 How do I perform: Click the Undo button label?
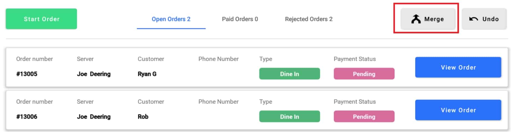490,19
